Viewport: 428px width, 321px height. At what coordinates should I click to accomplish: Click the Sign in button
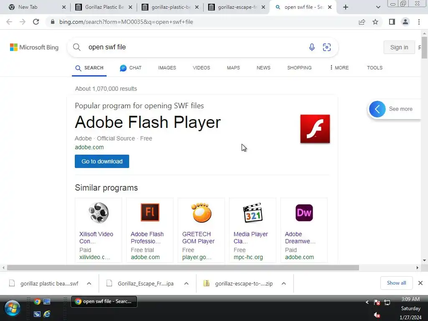point(399,47)
